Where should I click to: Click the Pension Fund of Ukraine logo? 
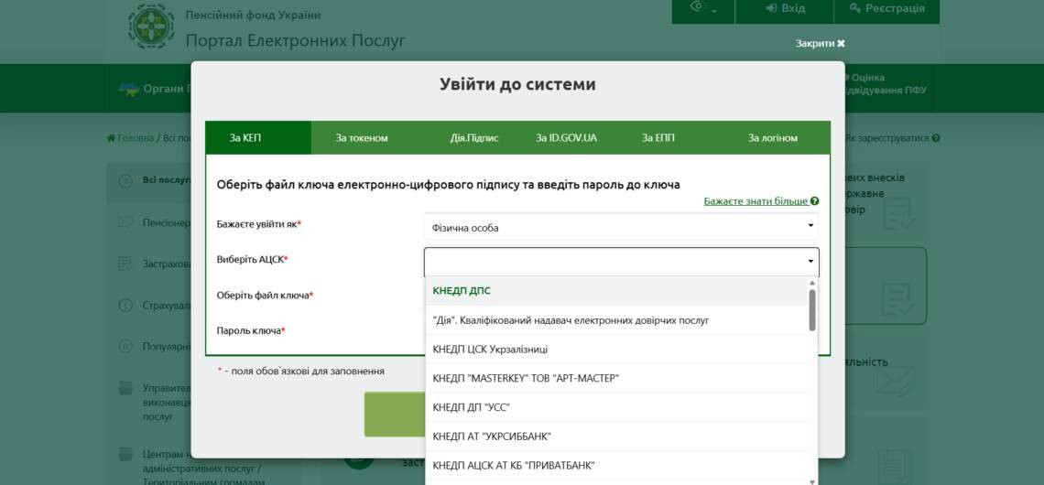point(151,27)
